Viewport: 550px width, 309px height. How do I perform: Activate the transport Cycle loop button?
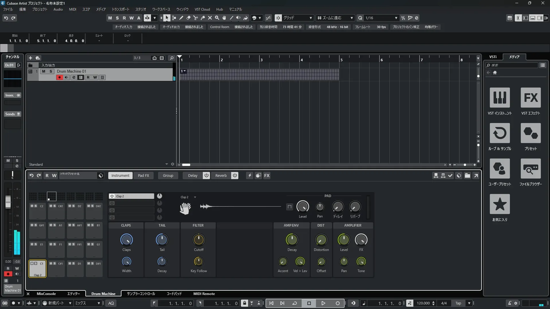pyautogui.click(x=294, y=303)
